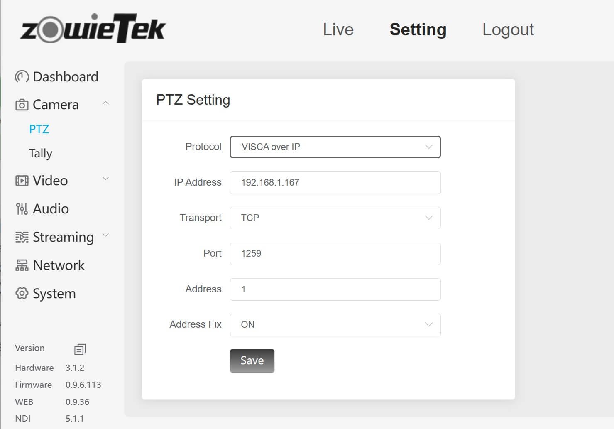Click the Streaming icon
This screenshot has width=614, height=429.
pyautogui.click(x=21, y=237)
